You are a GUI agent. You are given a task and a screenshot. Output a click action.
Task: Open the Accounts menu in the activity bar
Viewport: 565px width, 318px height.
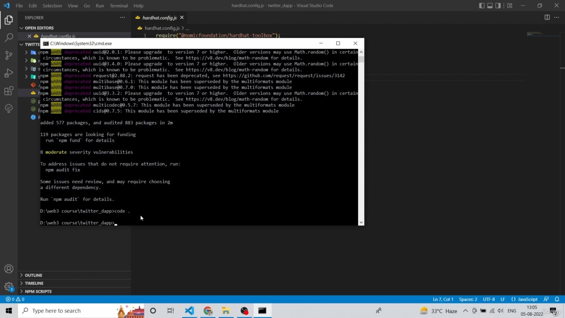tap(9, 269)
